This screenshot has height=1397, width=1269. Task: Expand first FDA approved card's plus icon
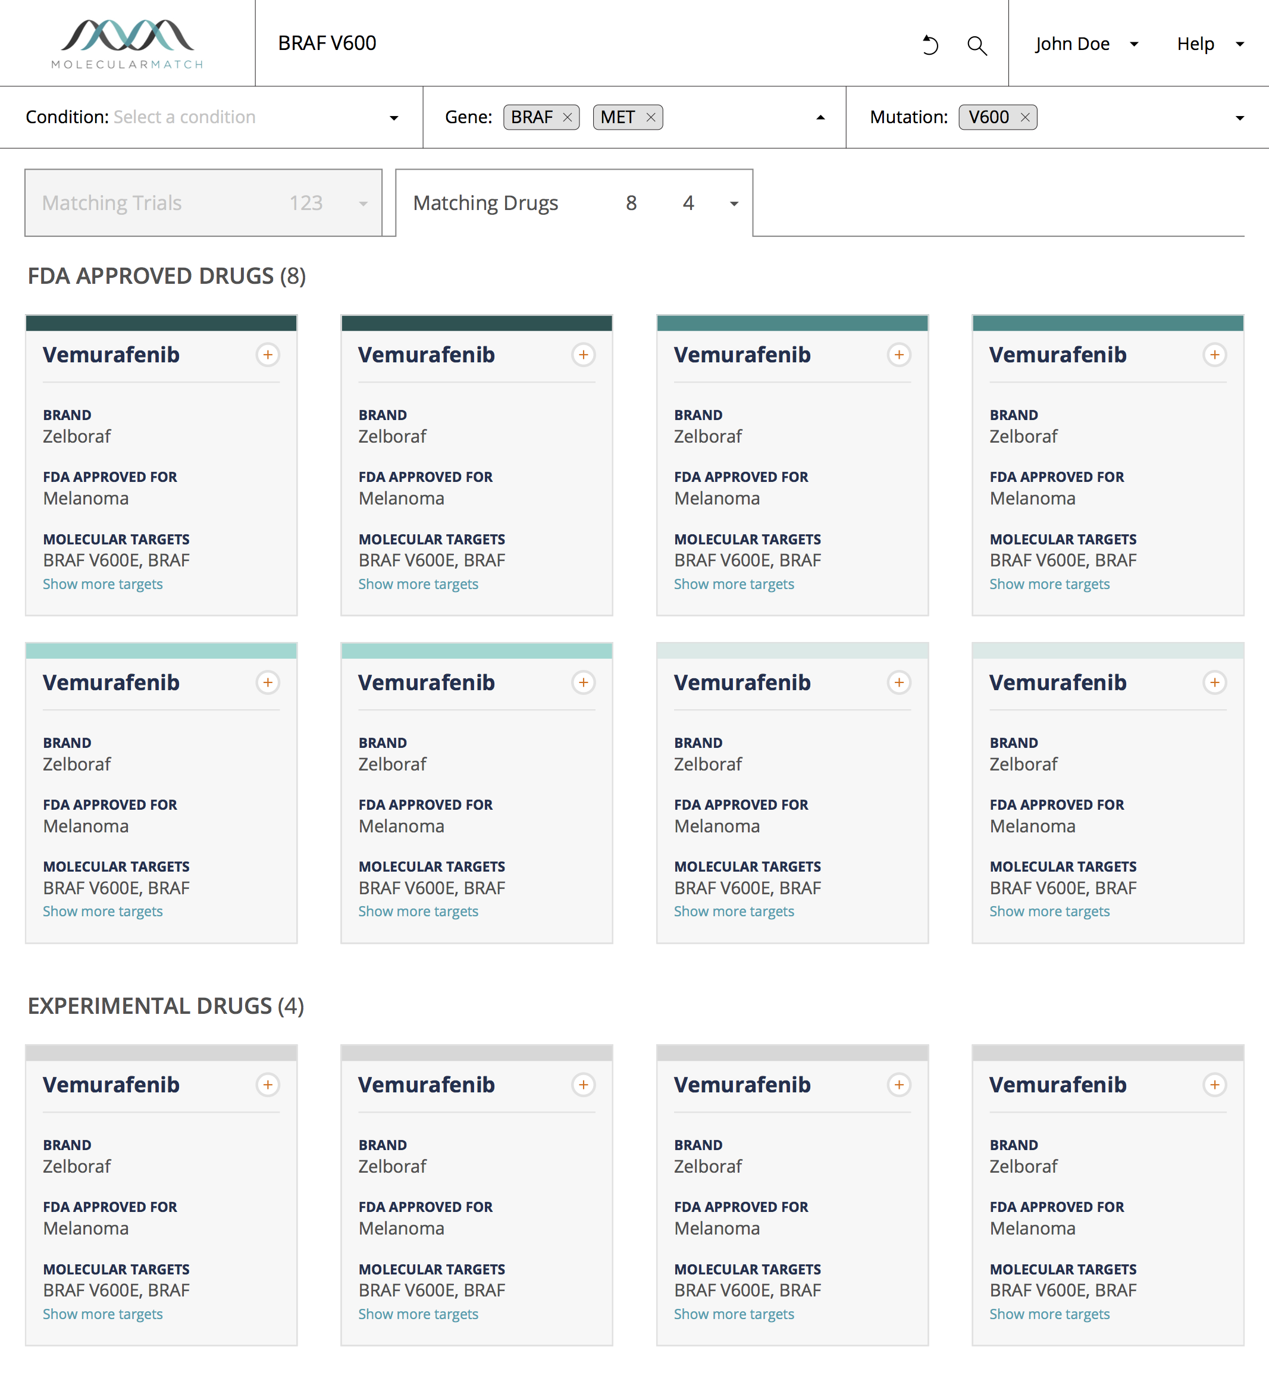click(x=268, y=355)
